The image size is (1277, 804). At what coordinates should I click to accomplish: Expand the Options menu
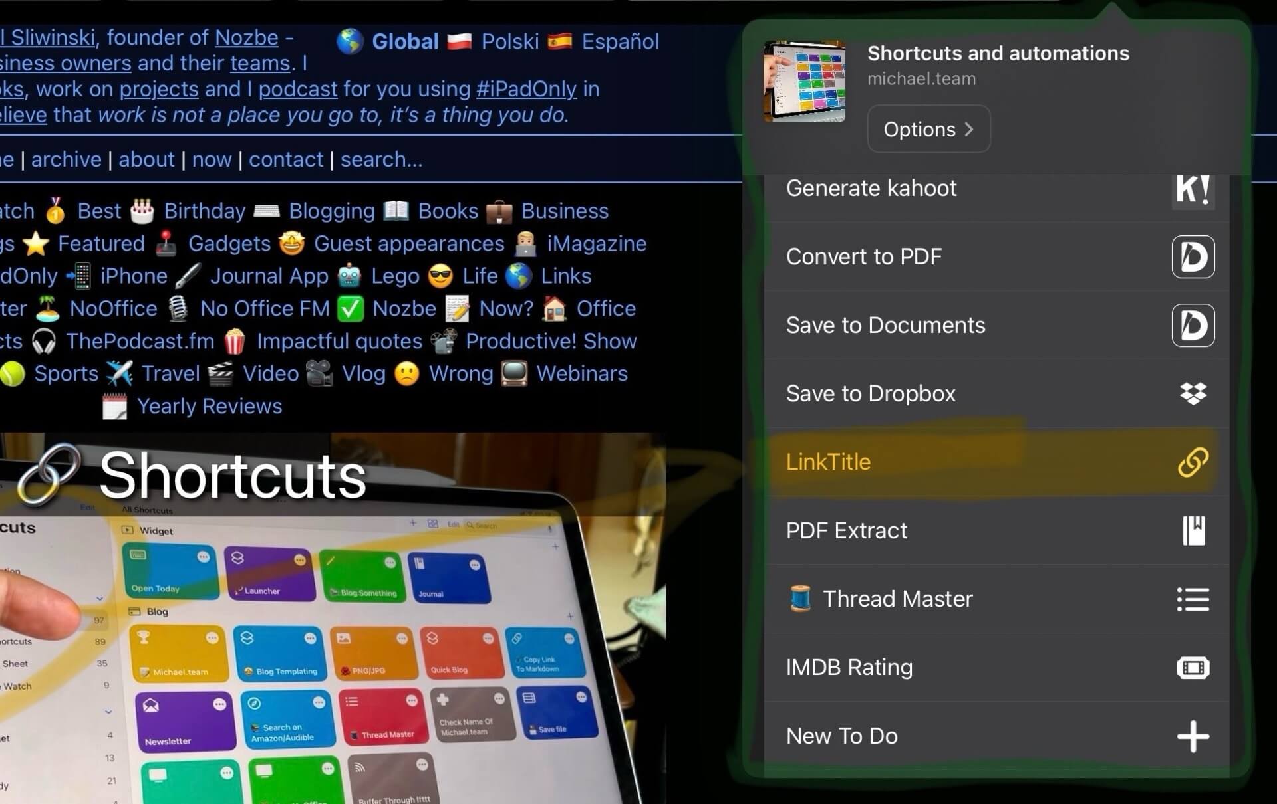928,129
